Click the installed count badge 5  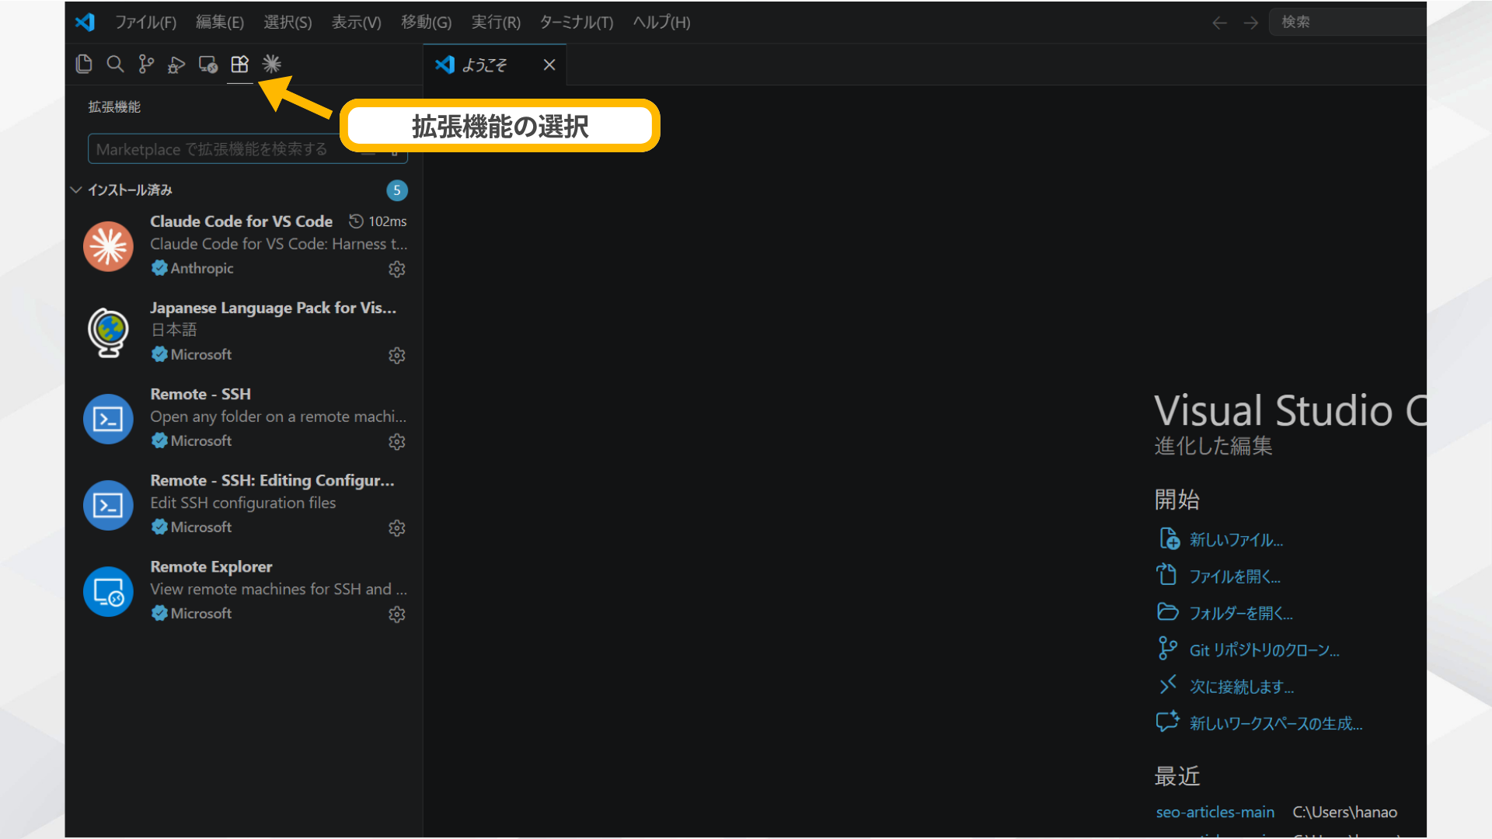point(397,190)
